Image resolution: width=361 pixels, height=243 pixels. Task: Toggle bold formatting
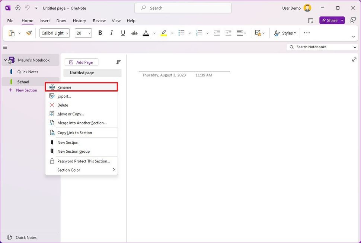[100, 33]
